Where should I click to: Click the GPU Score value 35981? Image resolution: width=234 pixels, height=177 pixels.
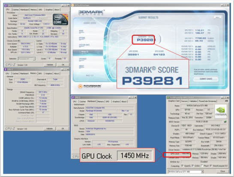pyautogui.click(x=133, y=55)
